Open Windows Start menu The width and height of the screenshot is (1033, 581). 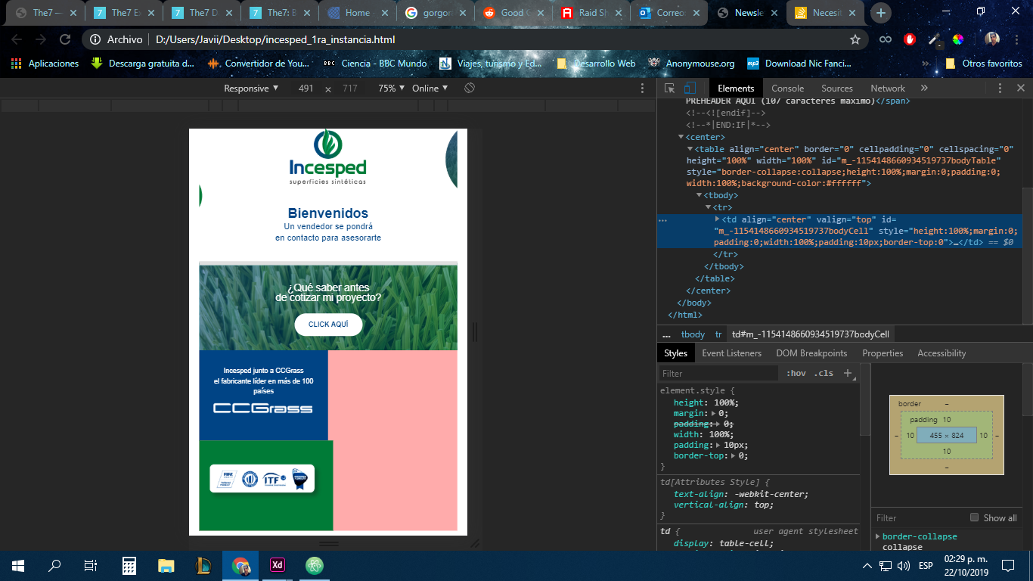tap(18, 565)
